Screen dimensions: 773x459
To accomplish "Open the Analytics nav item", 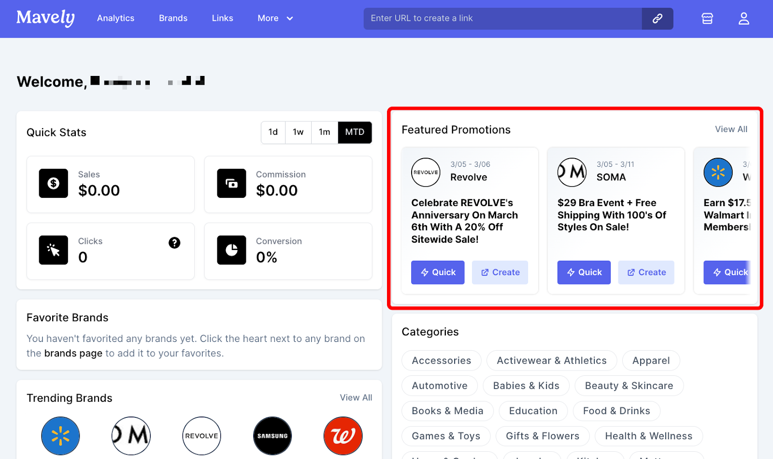I will (x=115, y=18).
